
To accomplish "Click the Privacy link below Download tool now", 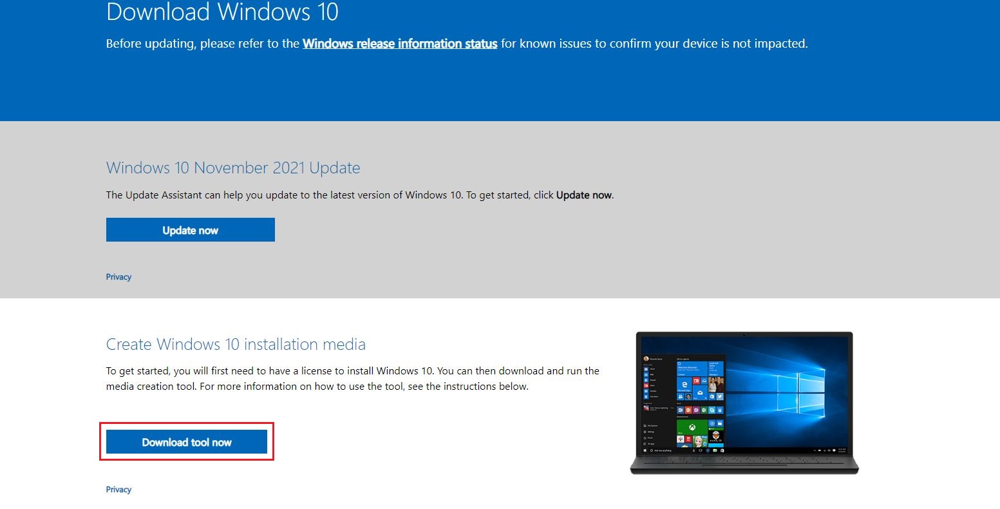I will tap(118, 489).
